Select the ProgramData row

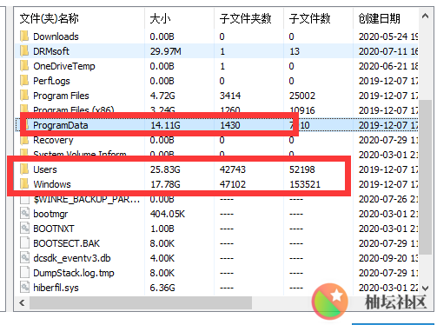(x=216, y=125)
